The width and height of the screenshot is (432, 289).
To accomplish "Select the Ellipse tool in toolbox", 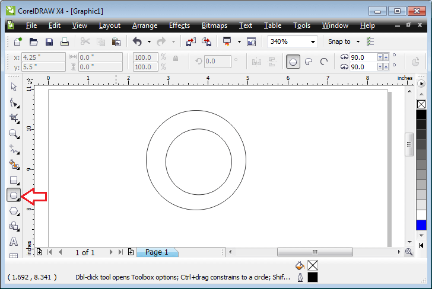I will [x=14, y=195].
